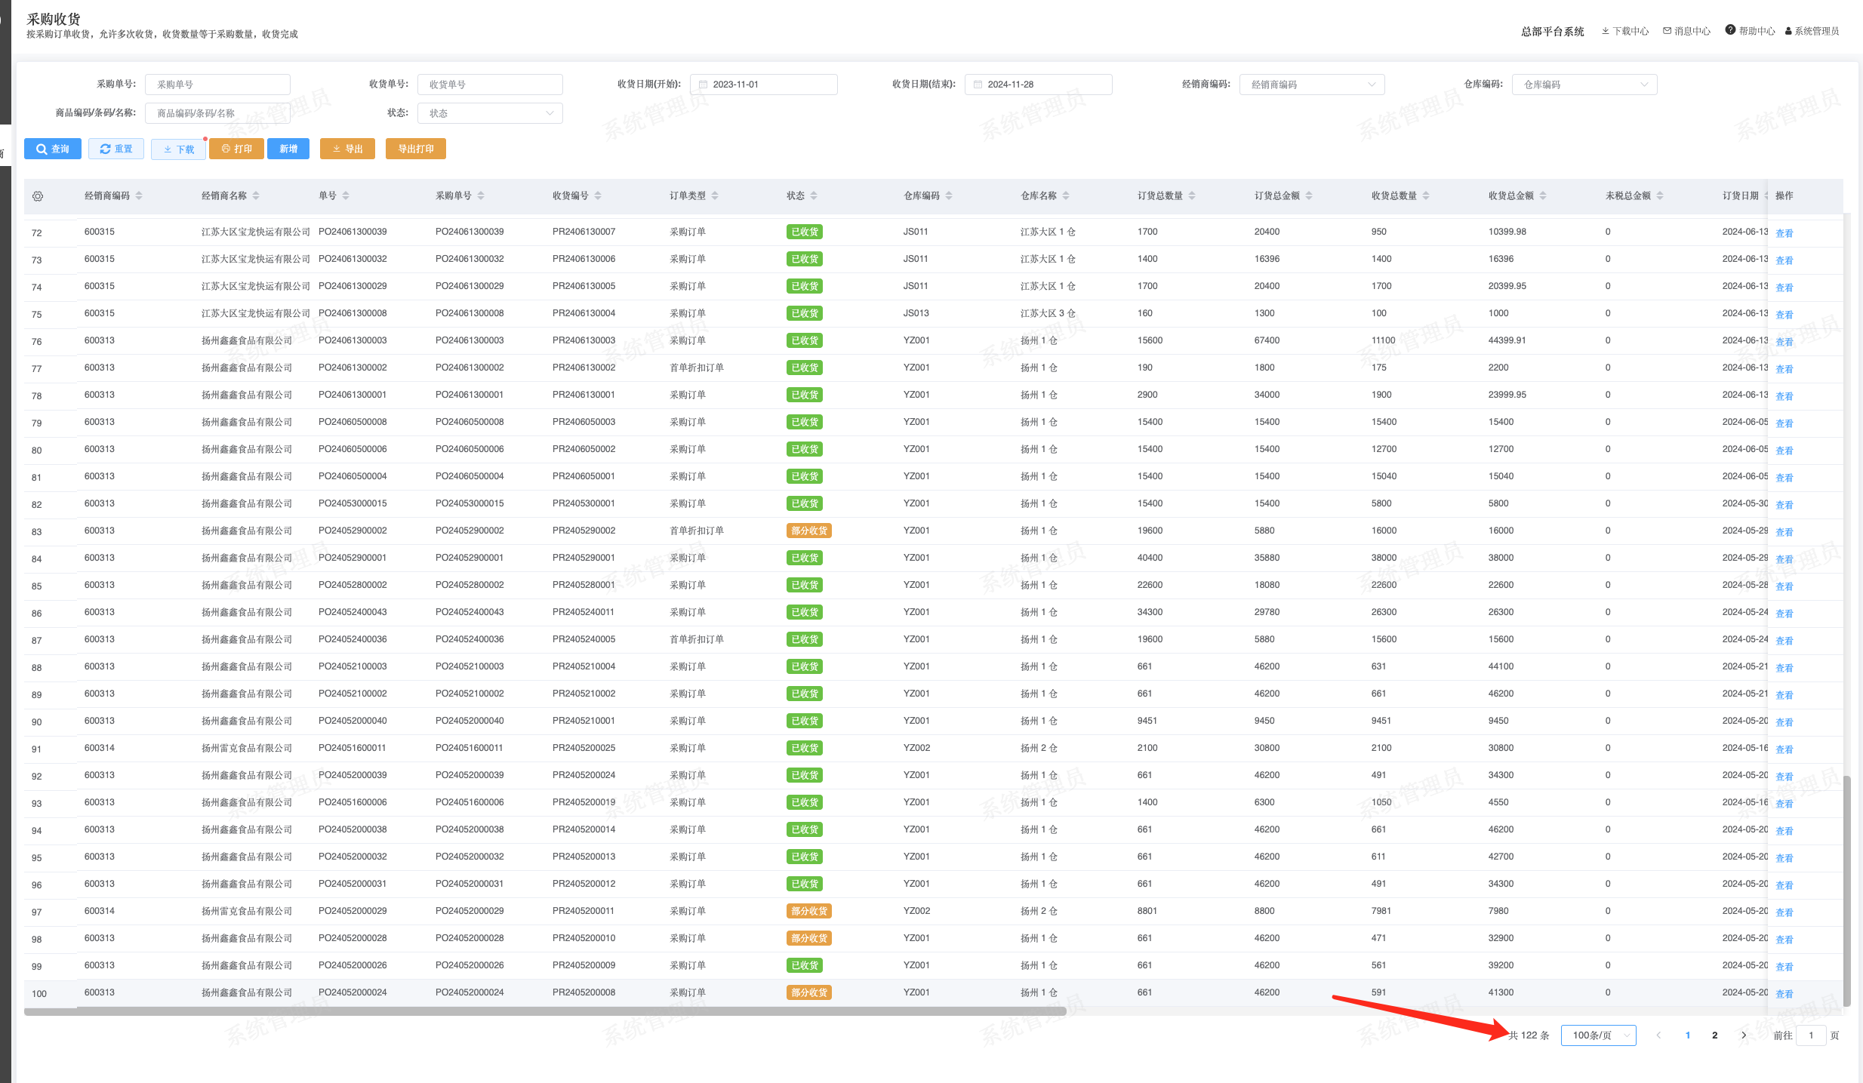Viewport: 1863px width, 1083px height.
Task: Open 下载中心 in top bar
Action: (1624, 31)
